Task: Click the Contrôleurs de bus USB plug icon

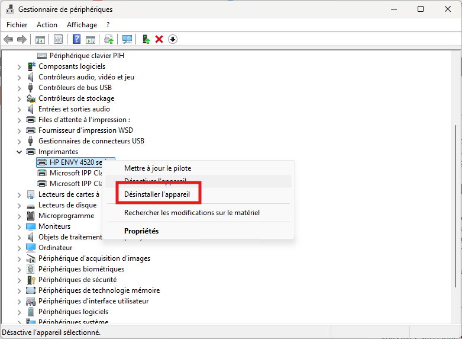Action: pos(30,88)
